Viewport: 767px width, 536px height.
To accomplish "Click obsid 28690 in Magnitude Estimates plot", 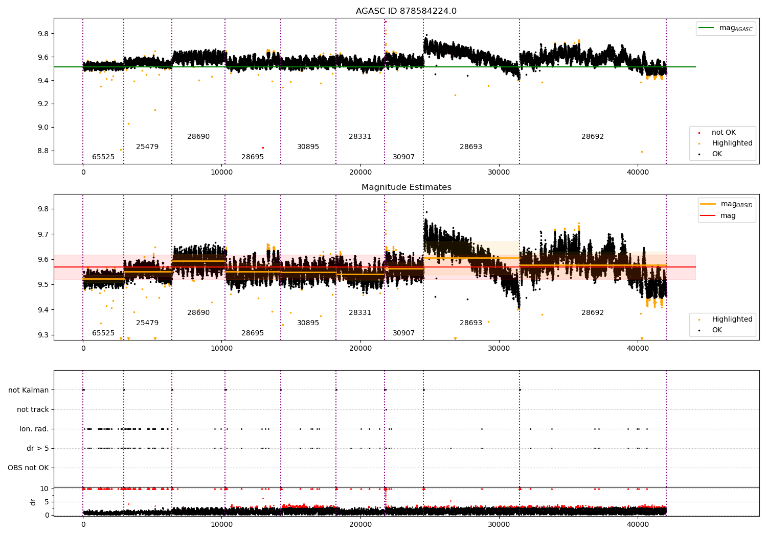I will tap(198, 313).
